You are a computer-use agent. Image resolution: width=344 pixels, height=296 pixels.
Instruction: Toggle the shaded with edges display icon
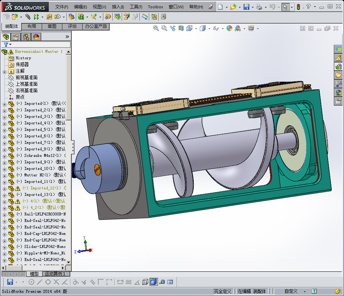tap(153, 282)
